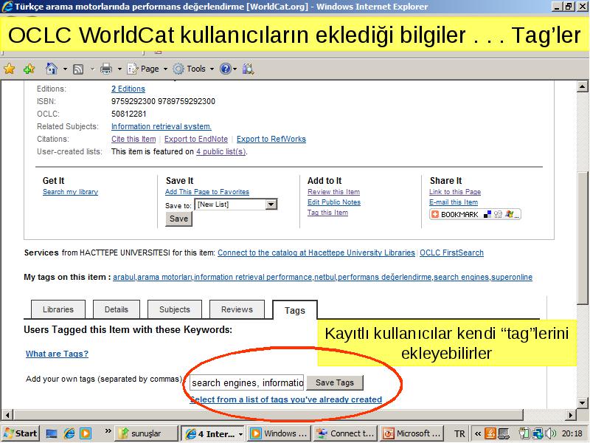Image resolution: width=590 pixels, height=443 pixels.
Task: Click the Research icon in toolbar
Action: (x=249, y=69)
